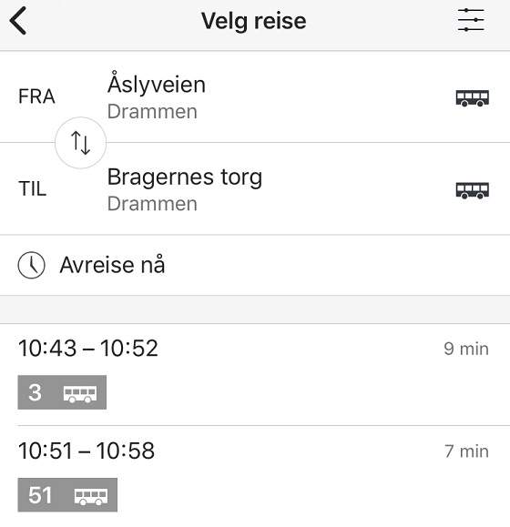510x527 pixels.
Task: Select the line 3 bus badge
Action: coord(62,392)
